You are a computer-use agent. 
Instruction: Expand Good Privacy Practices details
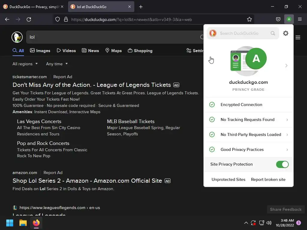[x=249, y=150]
